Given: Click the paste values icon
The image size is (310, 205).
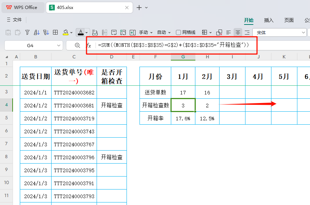Looking at the screenshot, I should 8,32.
